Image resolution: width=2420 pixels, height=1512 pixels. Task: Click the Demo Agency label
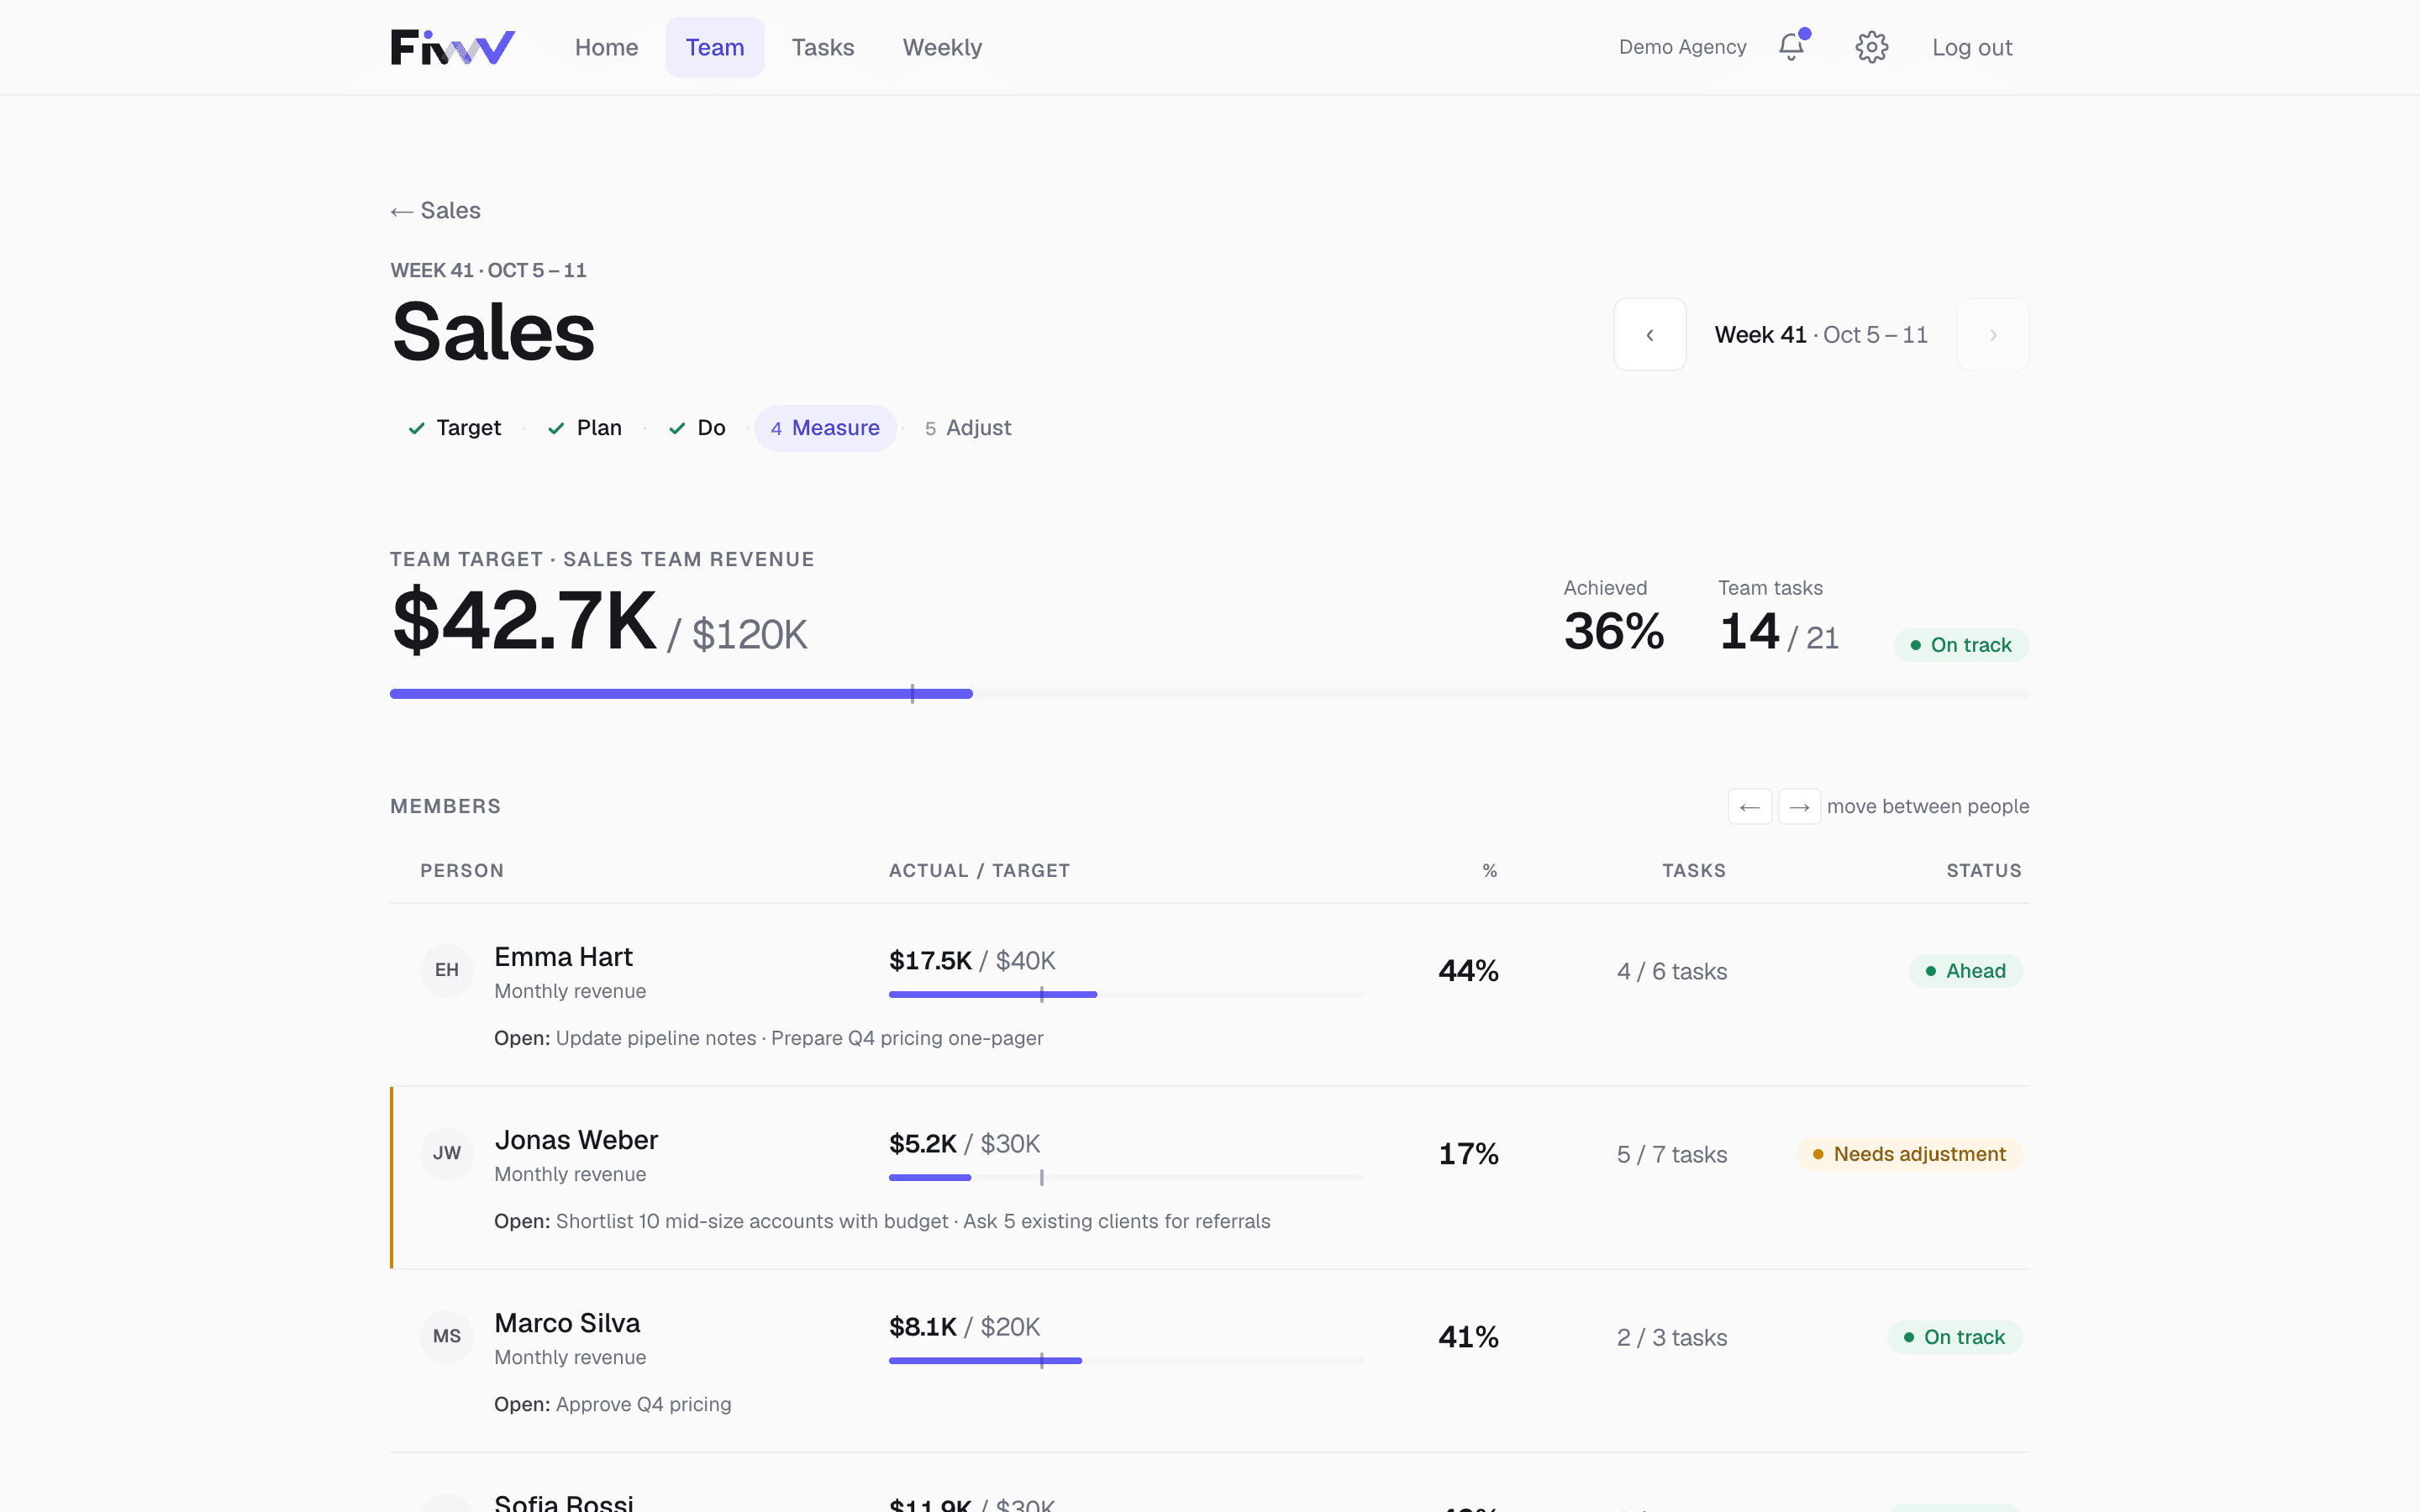1683,47
